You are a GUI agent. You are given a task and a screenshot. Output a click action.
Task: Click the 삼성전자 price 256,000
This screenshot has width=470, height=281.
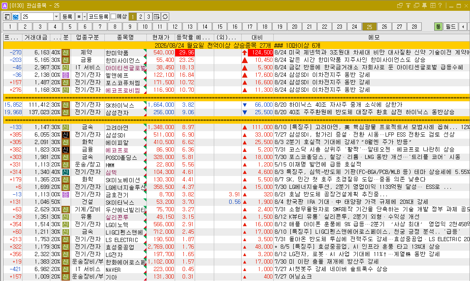click(163, 112)
